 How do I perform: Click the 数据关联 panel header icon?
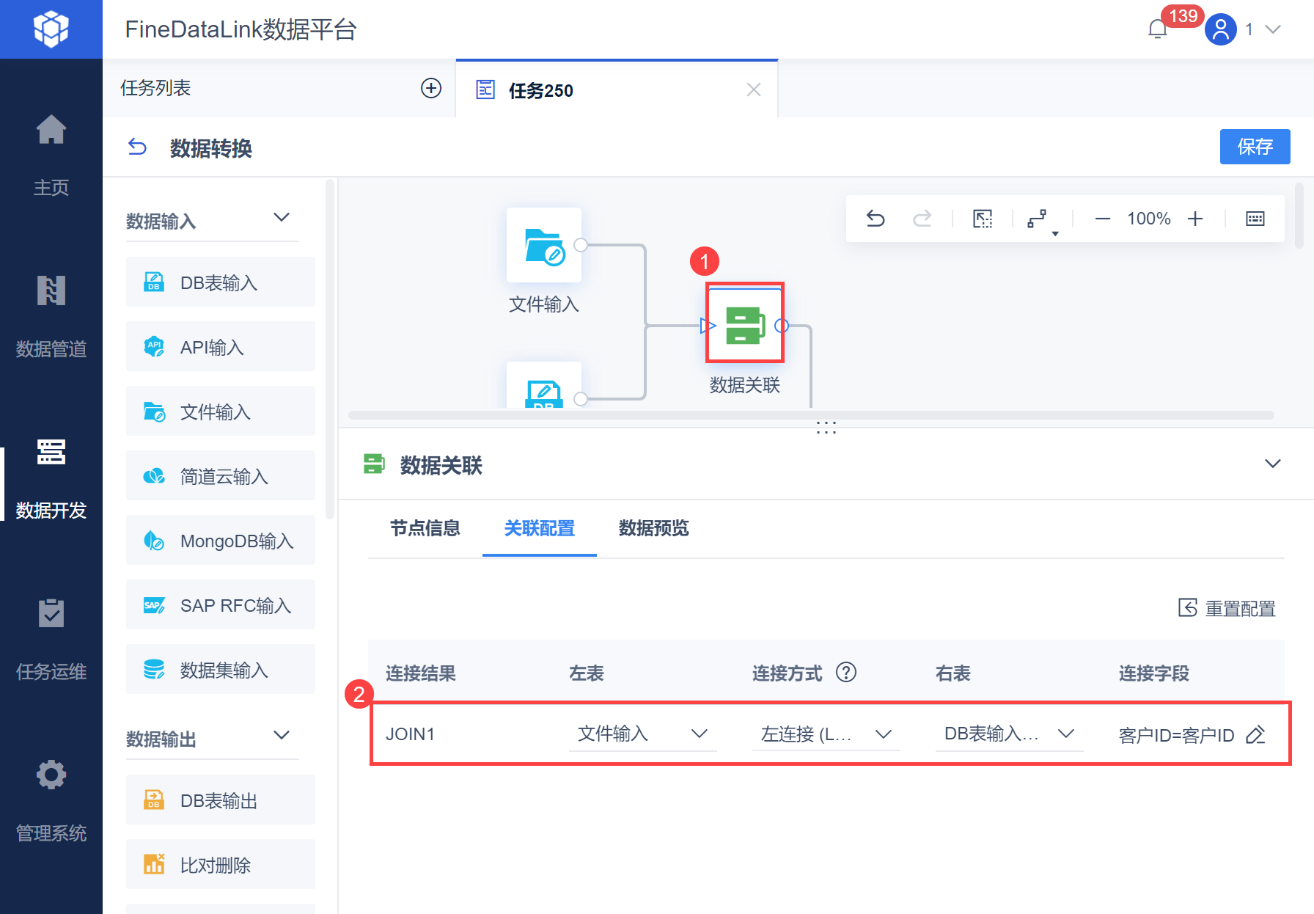tap(374, 464)
